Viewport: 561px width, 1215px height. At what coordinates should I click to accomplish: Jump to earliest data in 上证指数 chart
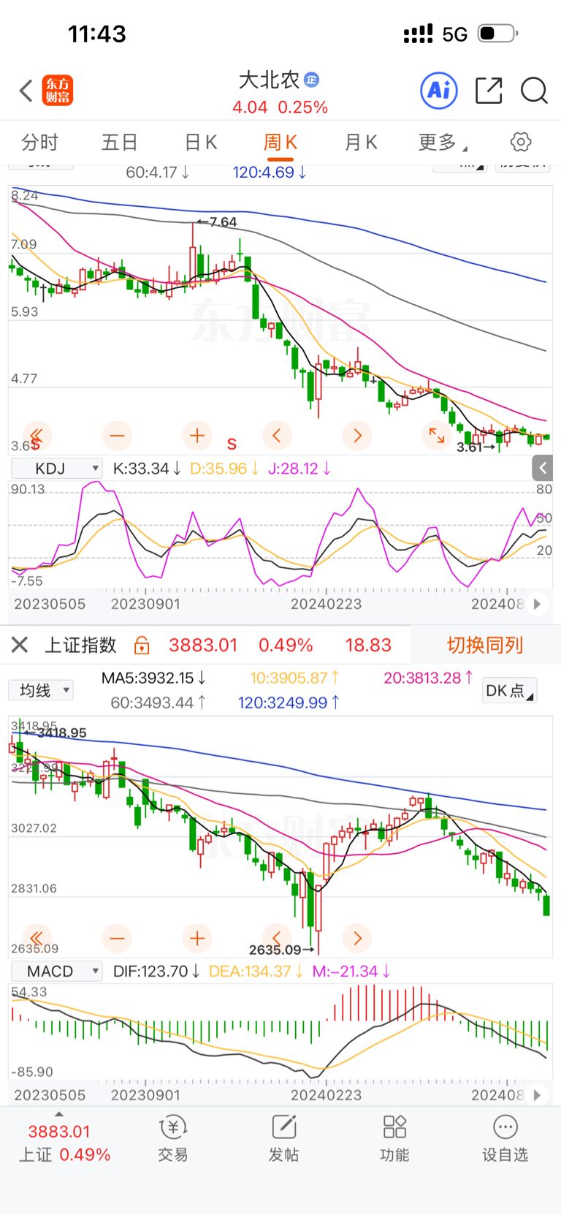(x=37, y=938)
